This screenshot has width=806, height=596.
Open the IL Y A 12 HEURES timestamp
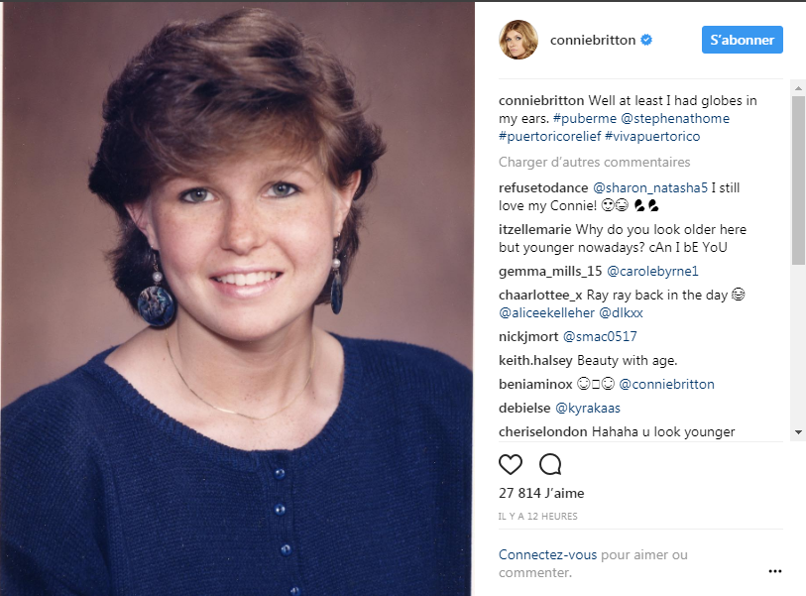coord(537,517)
